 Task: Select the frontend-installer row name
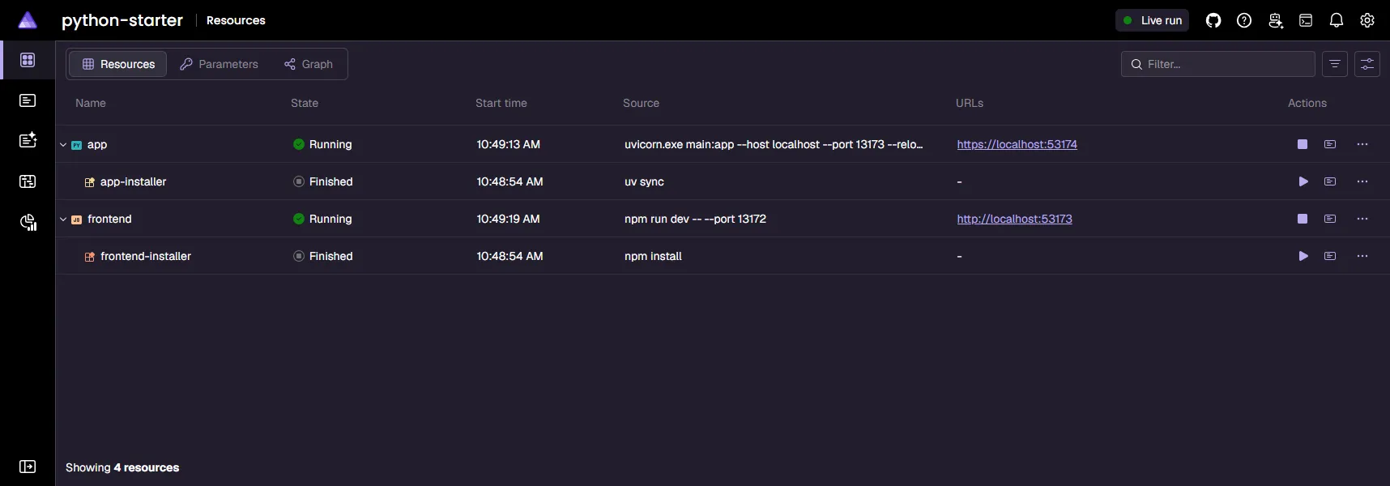click(x=146, y=256)
